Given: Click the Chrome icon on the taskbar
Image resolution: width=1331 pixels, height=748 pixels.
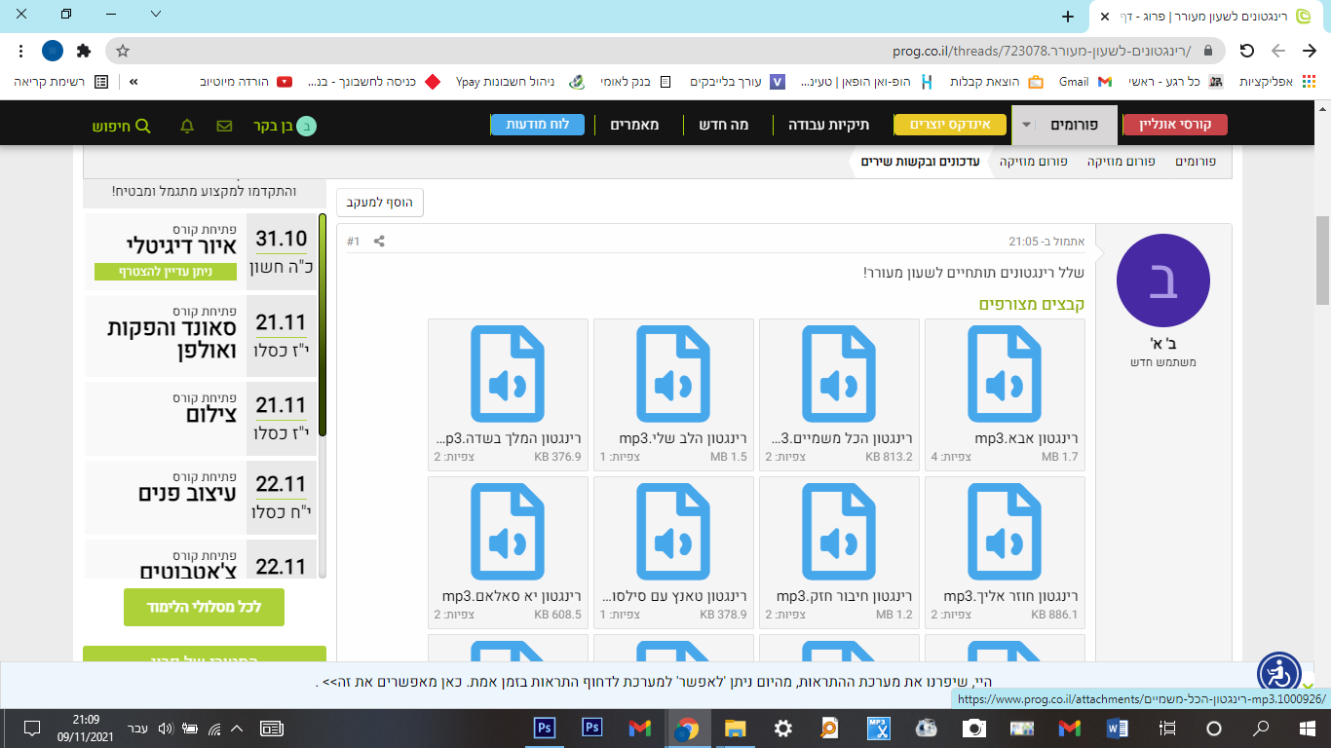Looking at the screenshot, I should (687, 728).
